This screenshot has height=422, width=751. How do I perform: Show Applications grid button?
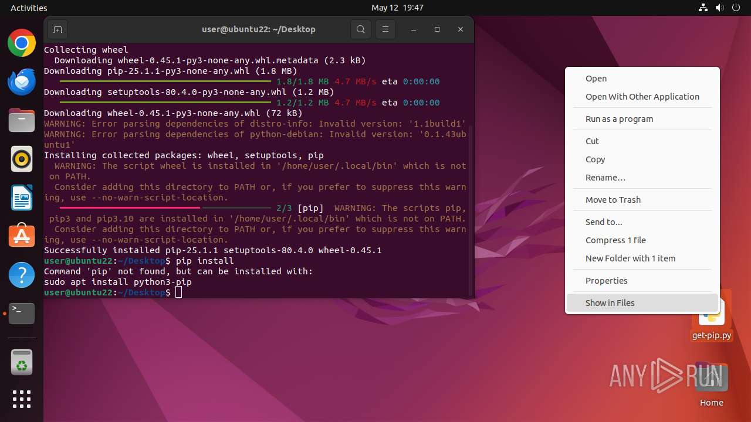pos(22,399)
